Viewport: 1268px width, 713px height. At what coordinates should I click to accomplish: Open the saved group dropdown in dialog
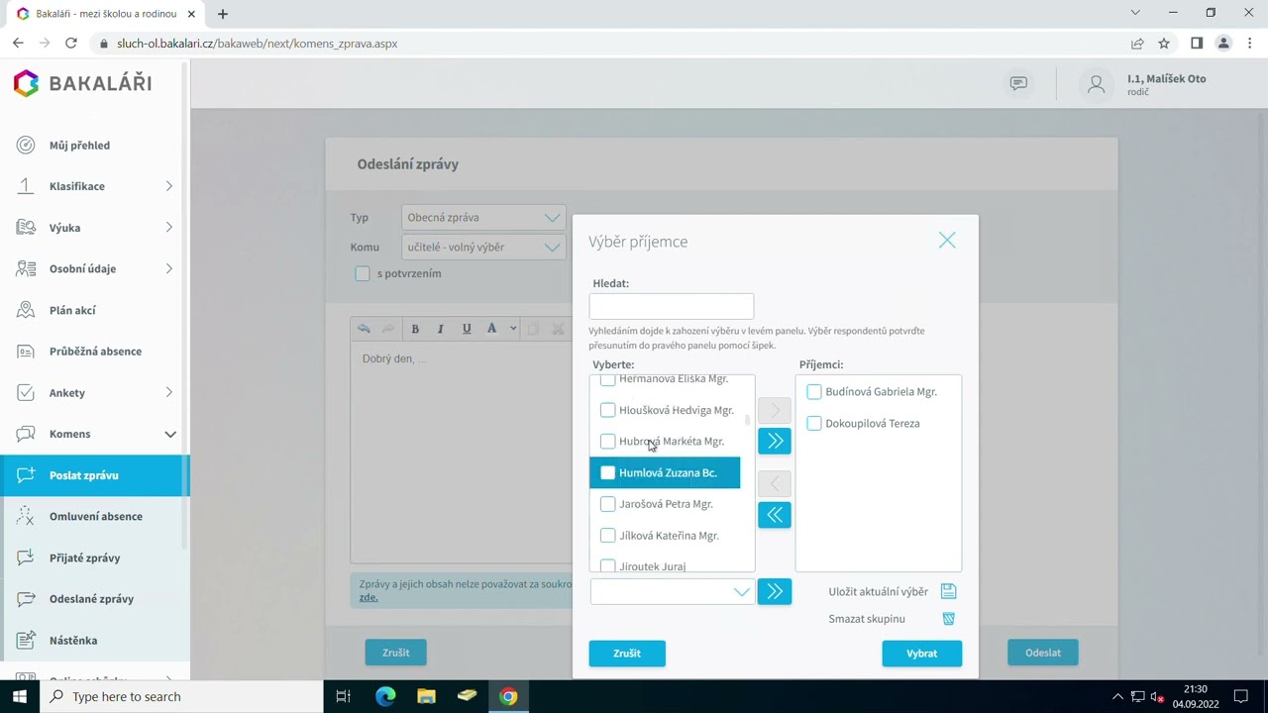click(x=673, y=591)
